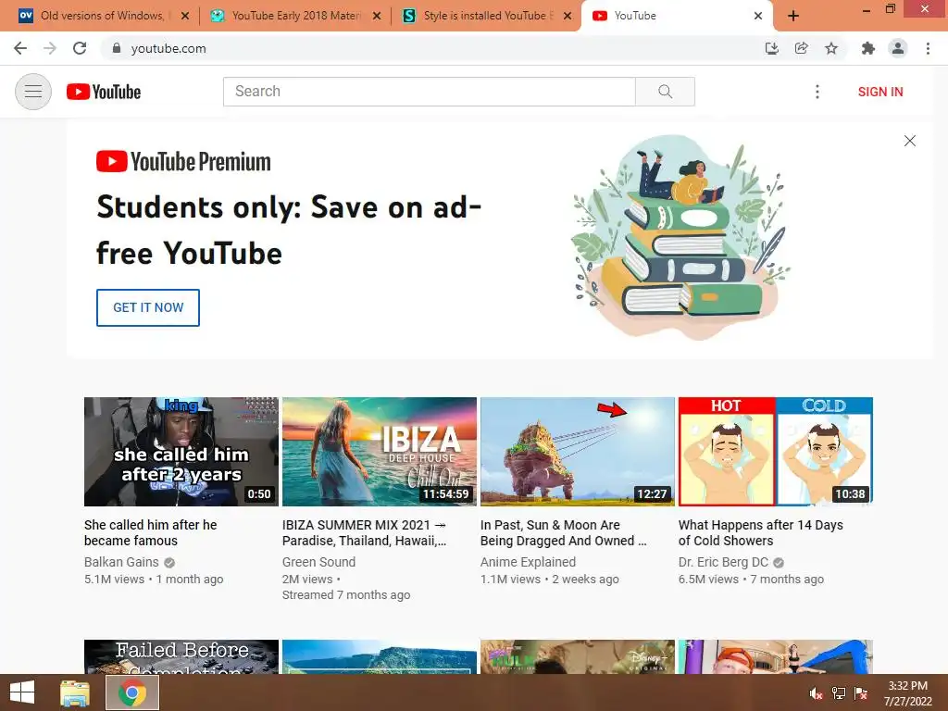The width and height of the screenshot is (948, 711).
Task: Bookmark this page with star icon
Action: tap(831, 48)
